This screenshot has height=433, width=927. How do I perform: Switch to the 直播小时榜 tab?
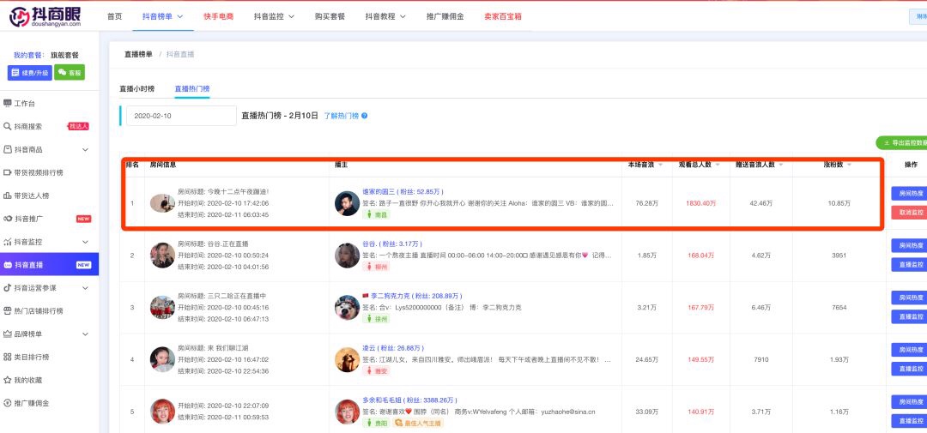(137, 88)
